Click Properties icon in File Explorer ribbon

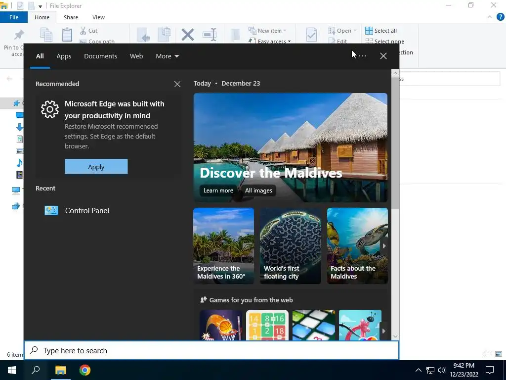(311, 35)
